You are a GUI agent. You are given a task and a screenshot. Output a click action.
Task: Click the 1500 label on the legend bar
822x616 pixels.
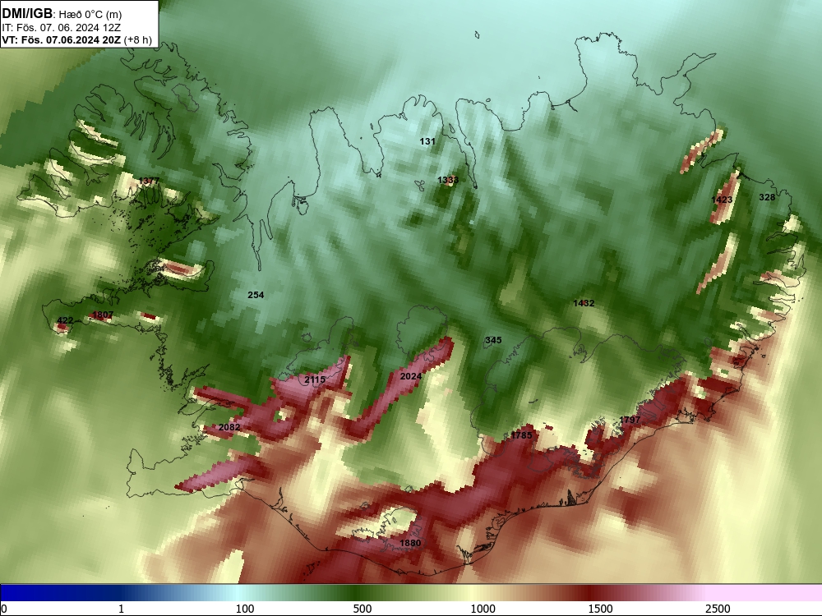(600, 609)
